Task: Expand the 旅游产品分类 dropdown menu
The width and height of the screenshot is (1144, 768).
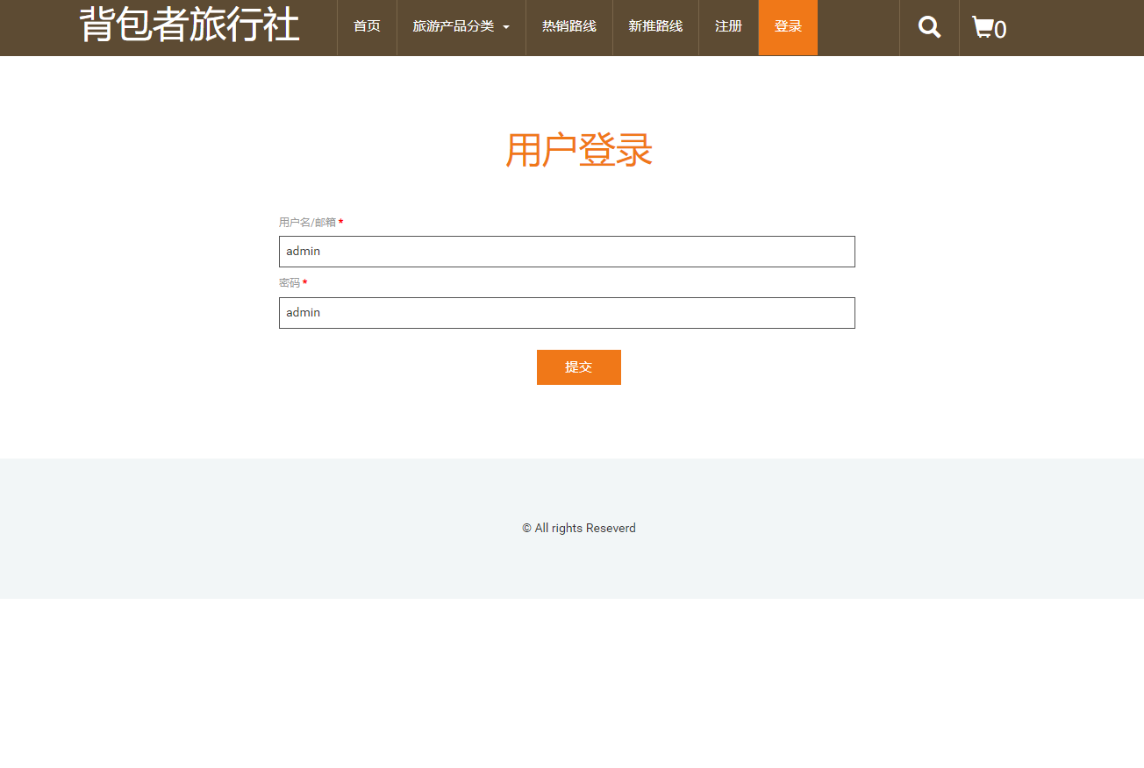Action: [x=454, y=27]
